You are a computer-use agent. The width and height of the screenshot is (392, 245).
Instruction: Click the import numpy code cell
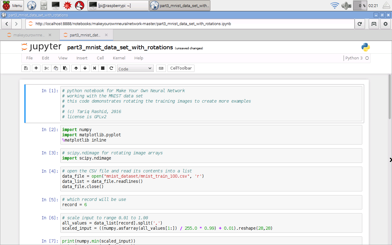pos(211,135)
